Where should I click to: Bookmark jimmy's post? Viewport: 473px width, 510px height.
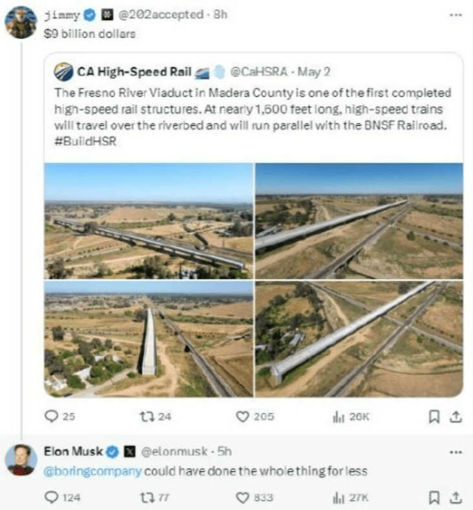(435, 417)
